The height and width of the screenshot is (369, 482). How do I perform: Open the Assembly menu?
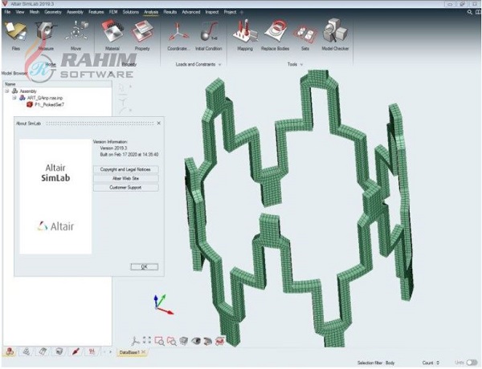[x=75, y=12]
